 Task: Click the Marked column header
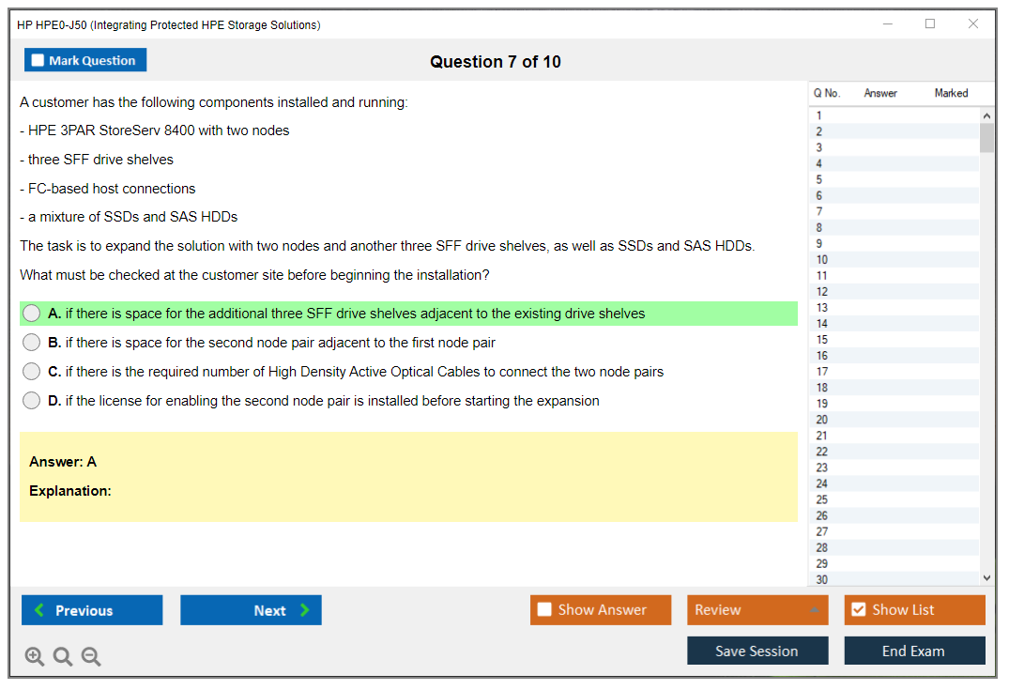[x=951, y=93]
